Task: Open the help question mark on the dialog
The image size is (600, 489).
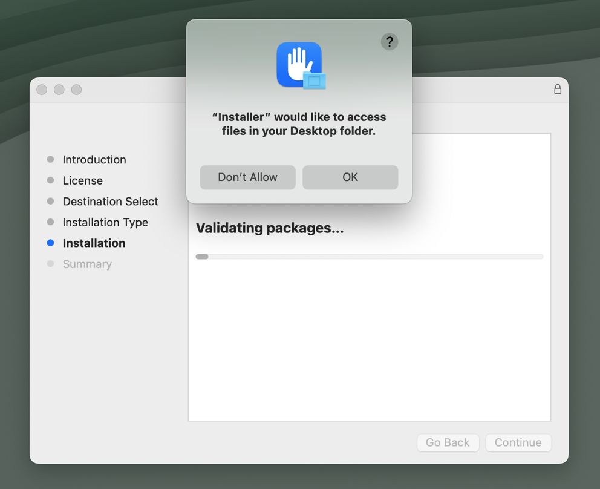Action: coord(390,42)
